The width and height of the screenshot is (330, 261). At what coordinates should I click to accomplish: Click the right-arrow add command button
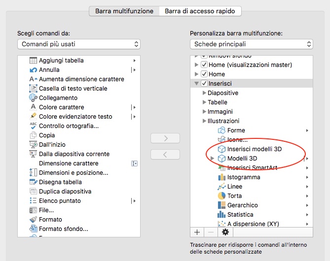click(x=165, y=138)
